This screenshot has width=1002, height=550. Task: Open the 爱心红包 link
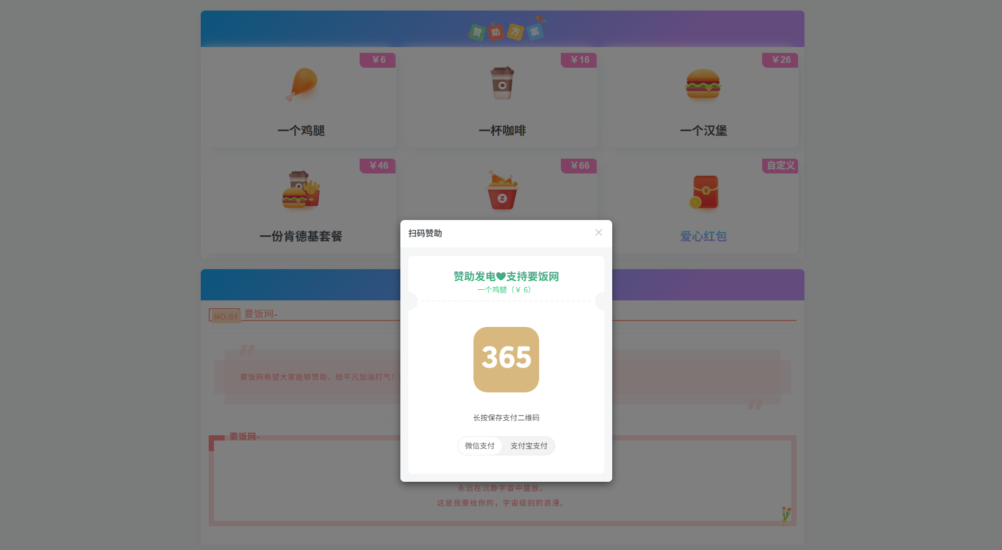703,236
